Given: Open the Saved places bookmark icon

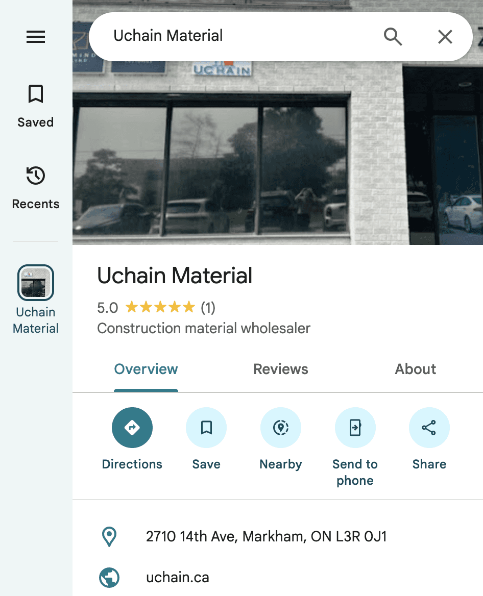Looking at the screenshot, I should [x=36, y=94].
